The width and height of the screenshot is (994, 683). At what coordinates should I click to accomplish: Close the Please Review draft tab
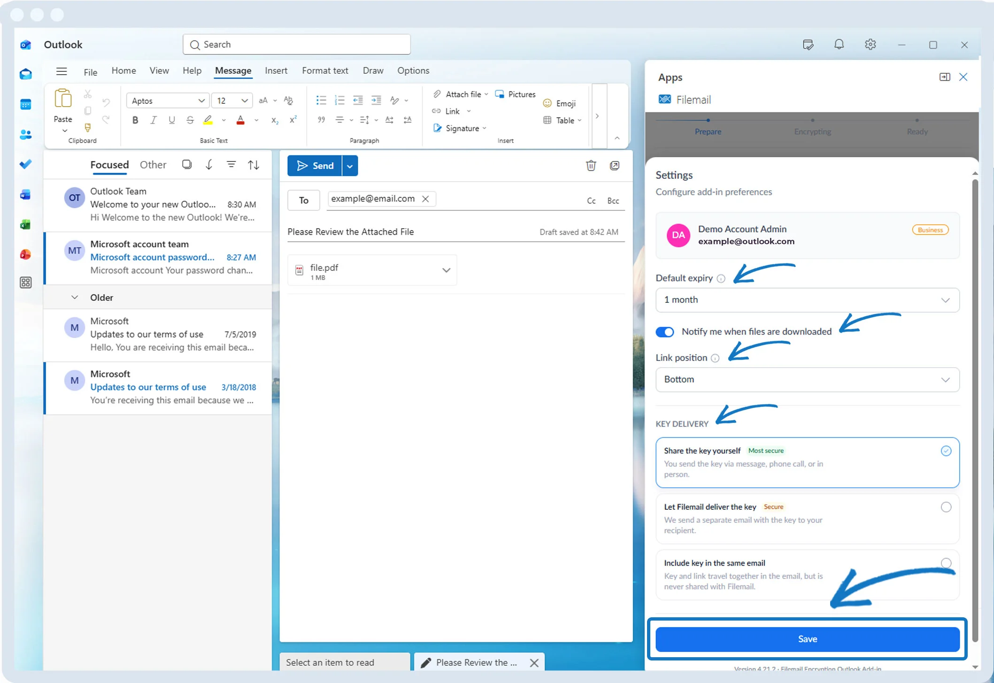point(534,663)
